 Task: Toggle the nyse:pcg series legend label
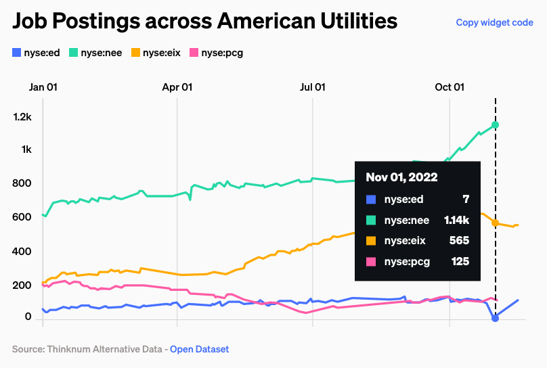click(x=222, y=53)
